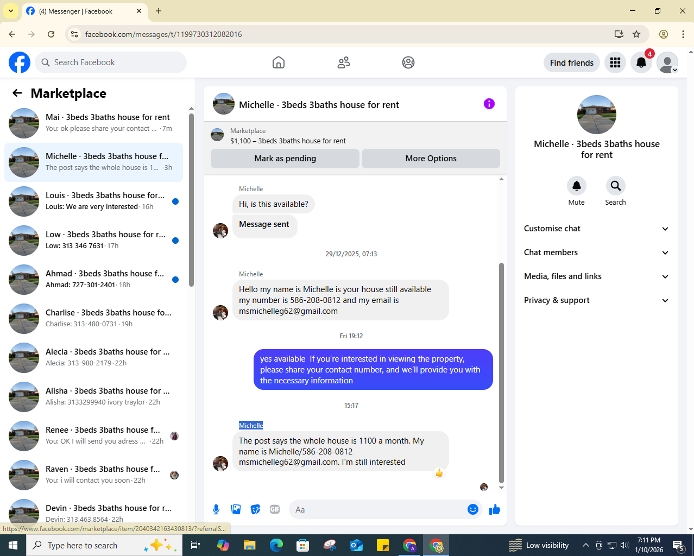Open Windows Start menu
This screenshot has height=556, width=694.
pos(13,545)
